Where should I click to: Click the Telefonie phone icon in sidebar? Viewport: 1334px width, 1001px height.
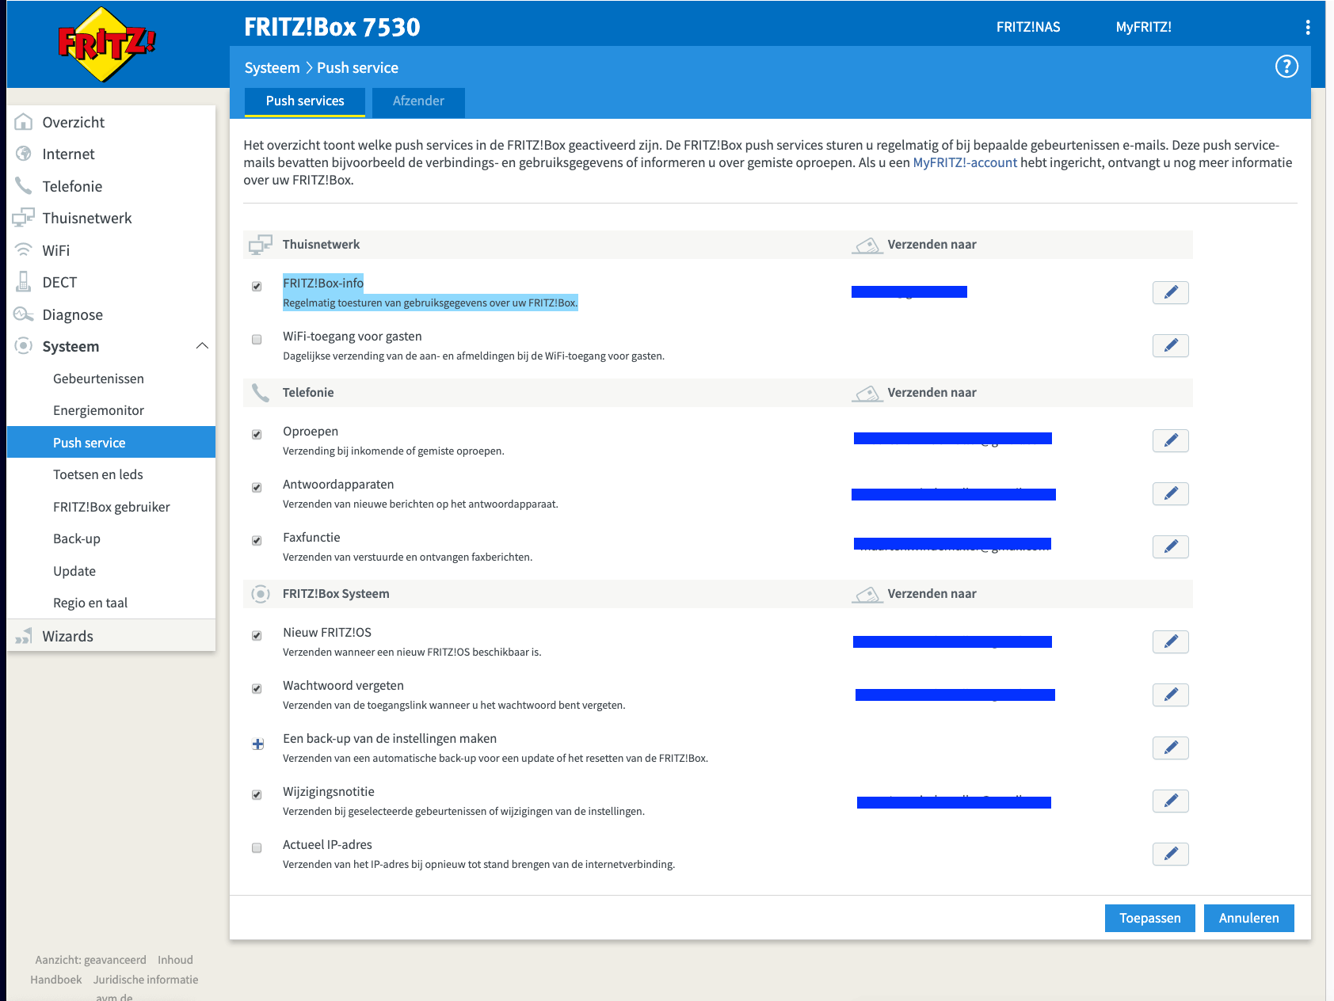tap(24, 186)
